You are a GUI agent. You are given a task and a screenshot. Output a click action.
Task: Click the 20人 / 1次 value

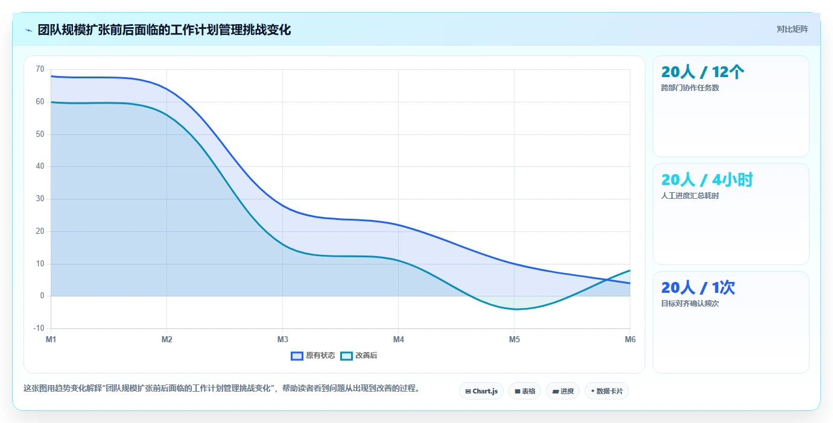pos(698,288)
